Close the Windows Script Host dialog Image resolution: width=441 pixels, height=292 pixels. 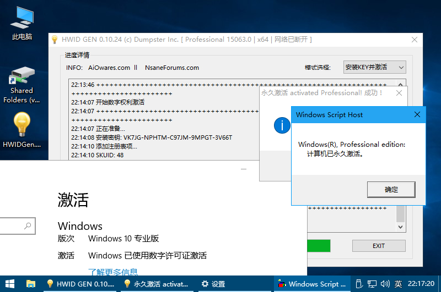tap(417, 114)
